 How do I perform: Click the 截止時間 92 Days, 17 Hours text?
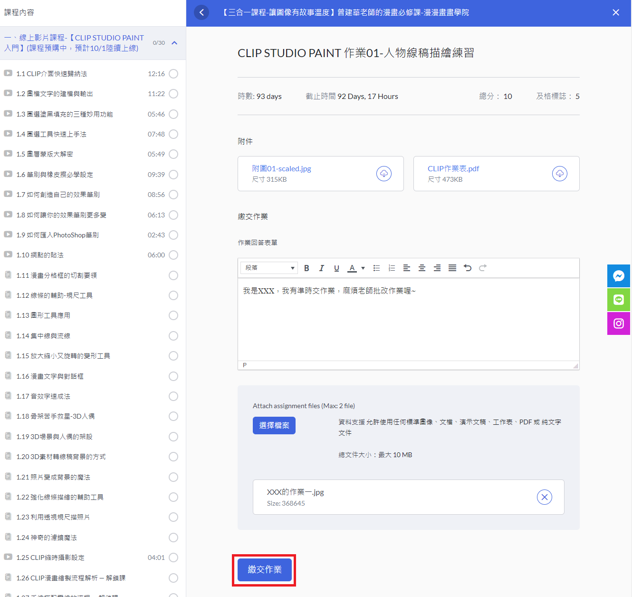(352, 96)
